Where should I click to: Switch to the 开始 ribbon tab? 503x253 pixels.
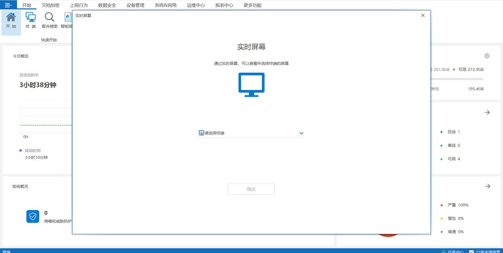point(27,5)
